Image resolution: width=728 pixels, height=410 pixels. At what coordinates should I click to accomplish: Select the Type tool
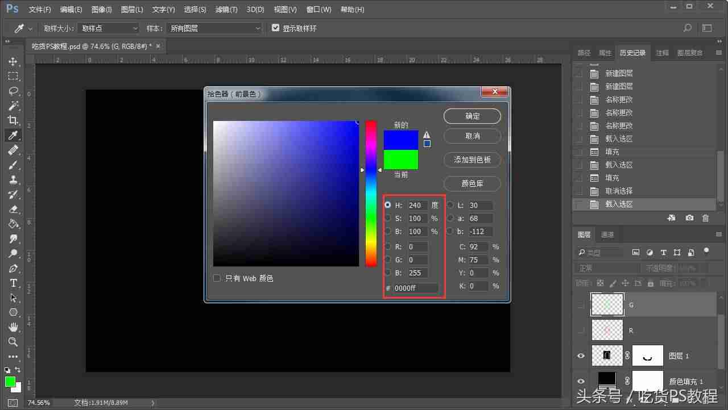coord(13,283)
